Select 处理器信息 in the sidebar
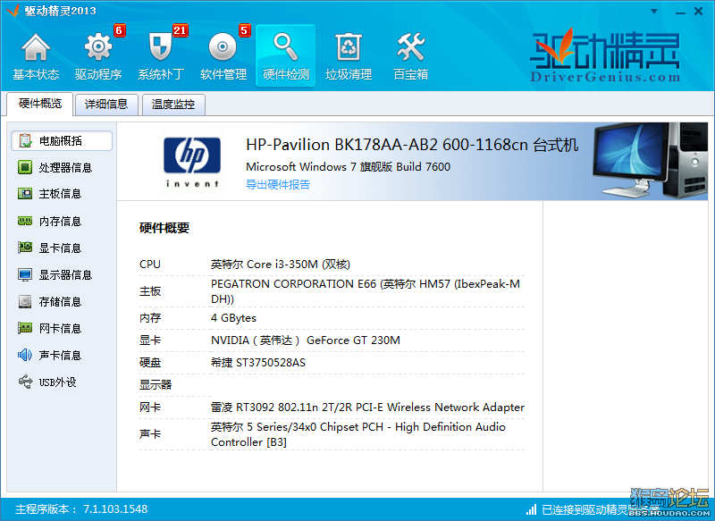 [62, 167]
